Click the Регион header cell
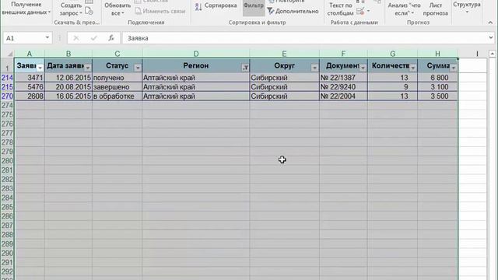 [x=196, y=65]
